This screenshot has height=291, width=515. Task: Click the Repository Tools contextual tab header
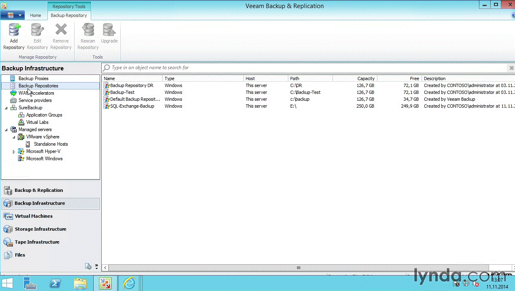point(69,6)
